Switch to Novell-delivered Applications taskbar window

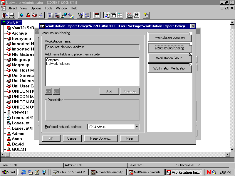[x=108, y=172]
